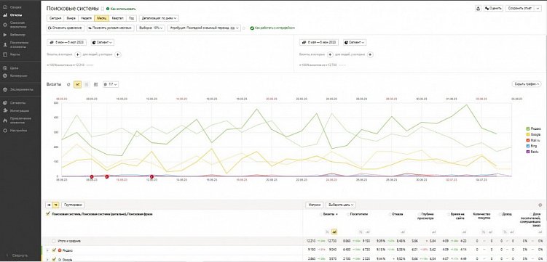This screenshot has height=262, width=547.
Task: Click the Оценить button
Action: tap(493, 8)
